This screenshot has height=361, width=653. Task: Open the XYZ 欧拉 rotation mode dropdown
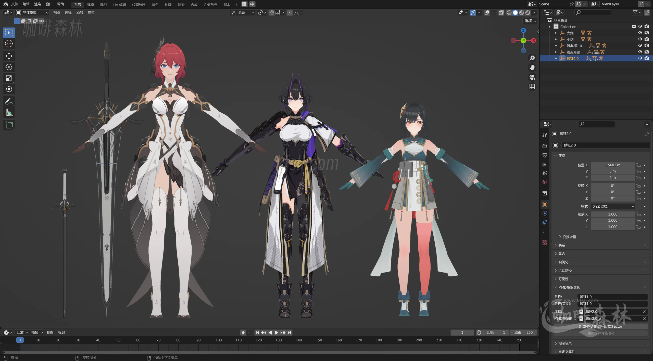[613, 206]
